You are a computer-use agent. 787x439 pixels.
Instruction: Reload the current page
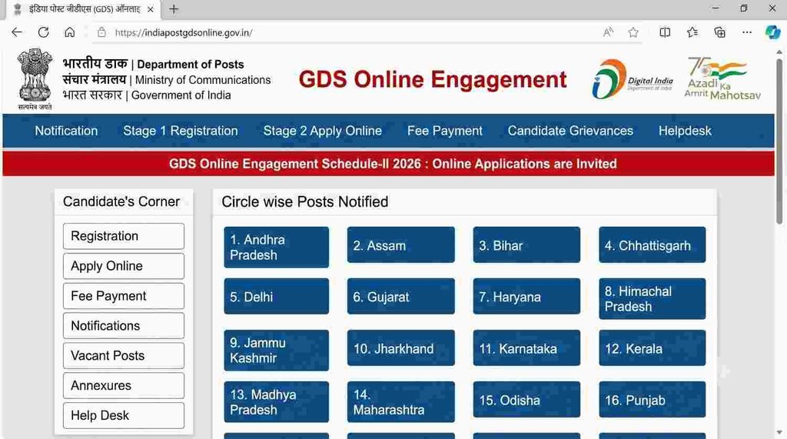click(44, 32)
